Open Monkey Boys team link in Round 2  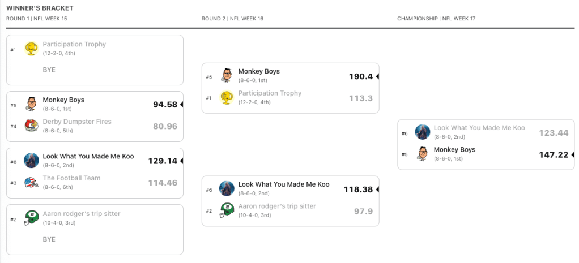tap(259, 72)
